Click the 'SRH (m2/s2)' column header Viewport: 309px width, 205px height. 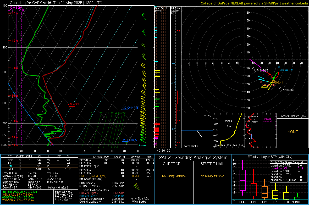(101, 157)
